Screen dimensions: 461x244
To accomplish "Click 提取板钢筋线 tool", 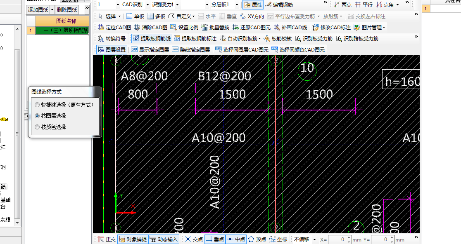I will [152, 38].
